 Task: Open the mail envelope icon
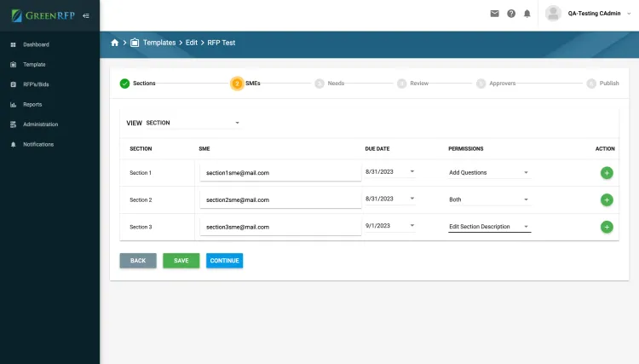[x=494, y=14]
